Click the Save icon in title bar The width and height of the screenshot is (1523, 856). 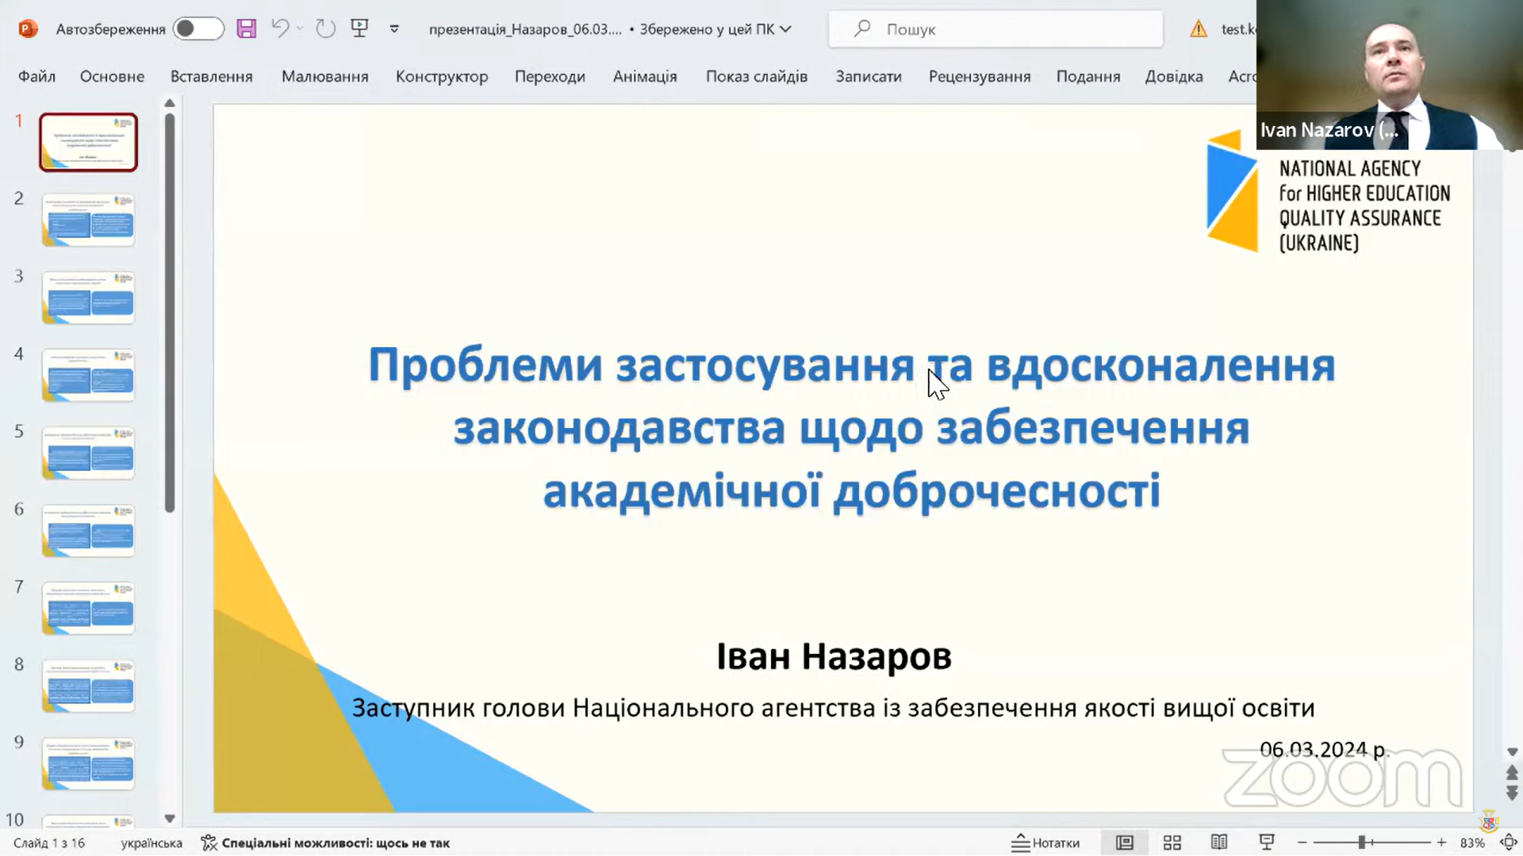246,29
